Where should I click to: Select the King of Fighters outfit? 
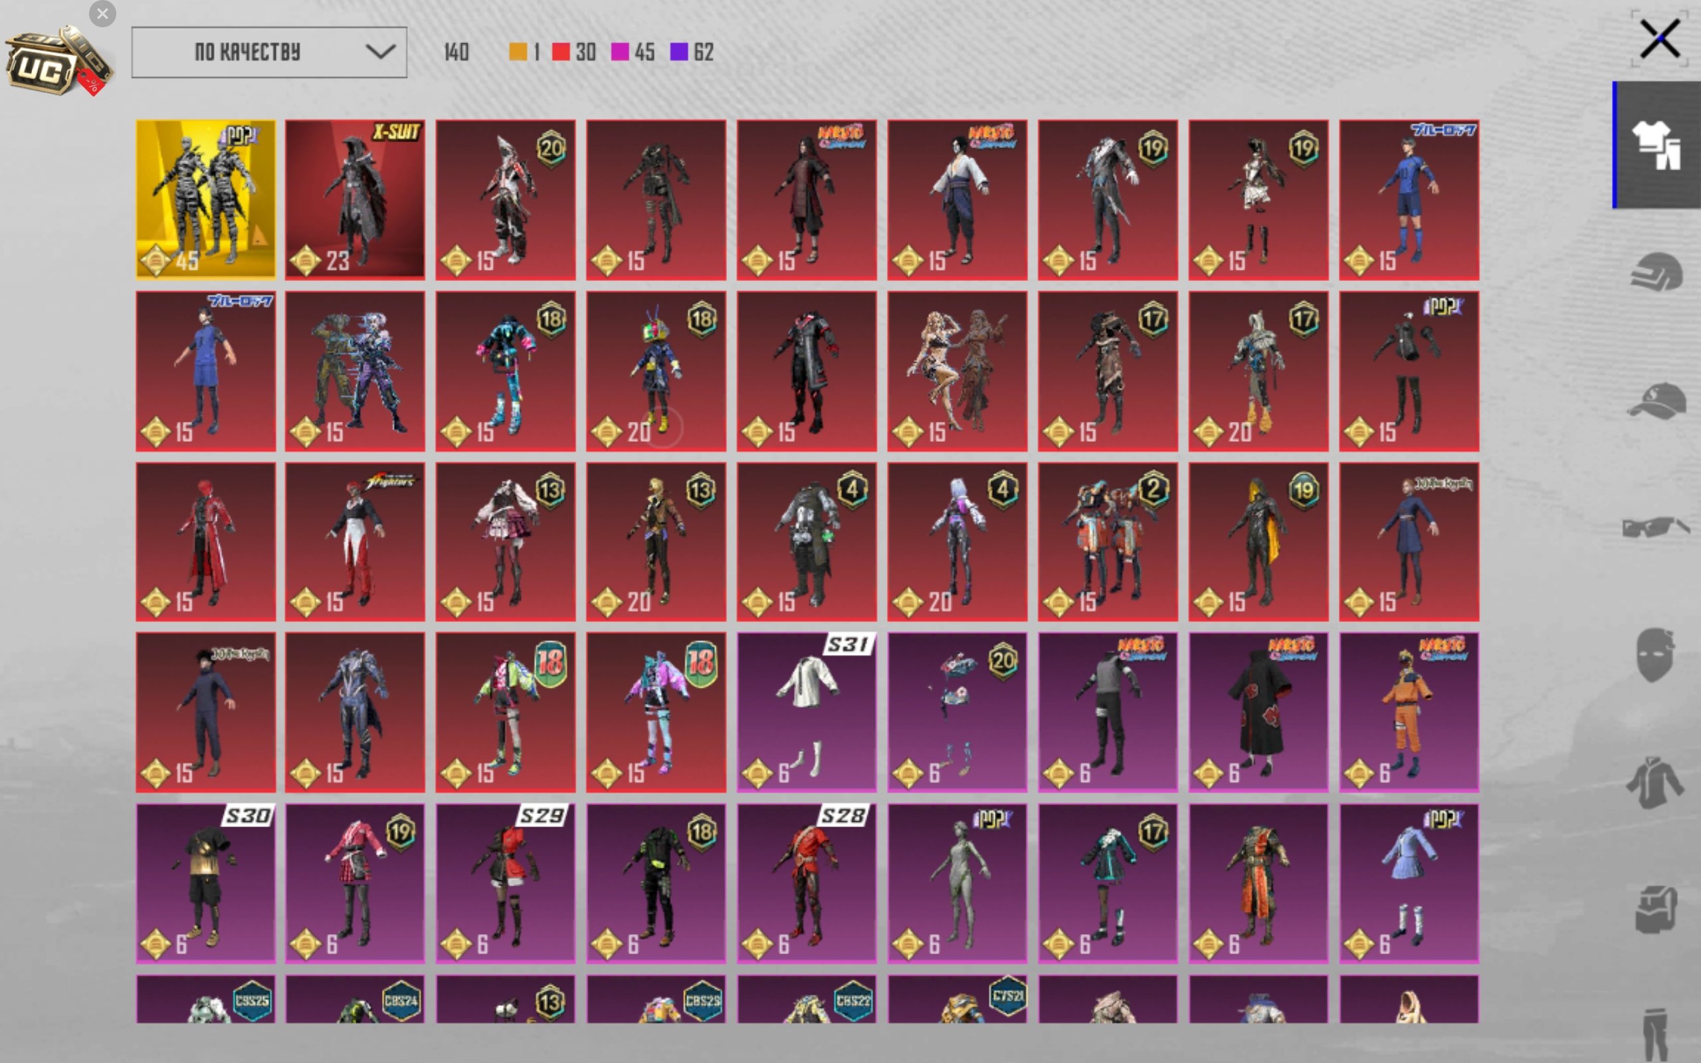tap(355, 542)
